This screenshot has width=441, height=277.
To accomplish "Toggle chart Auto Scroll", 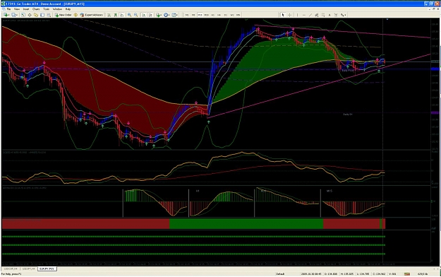I will tap(144, 15).
